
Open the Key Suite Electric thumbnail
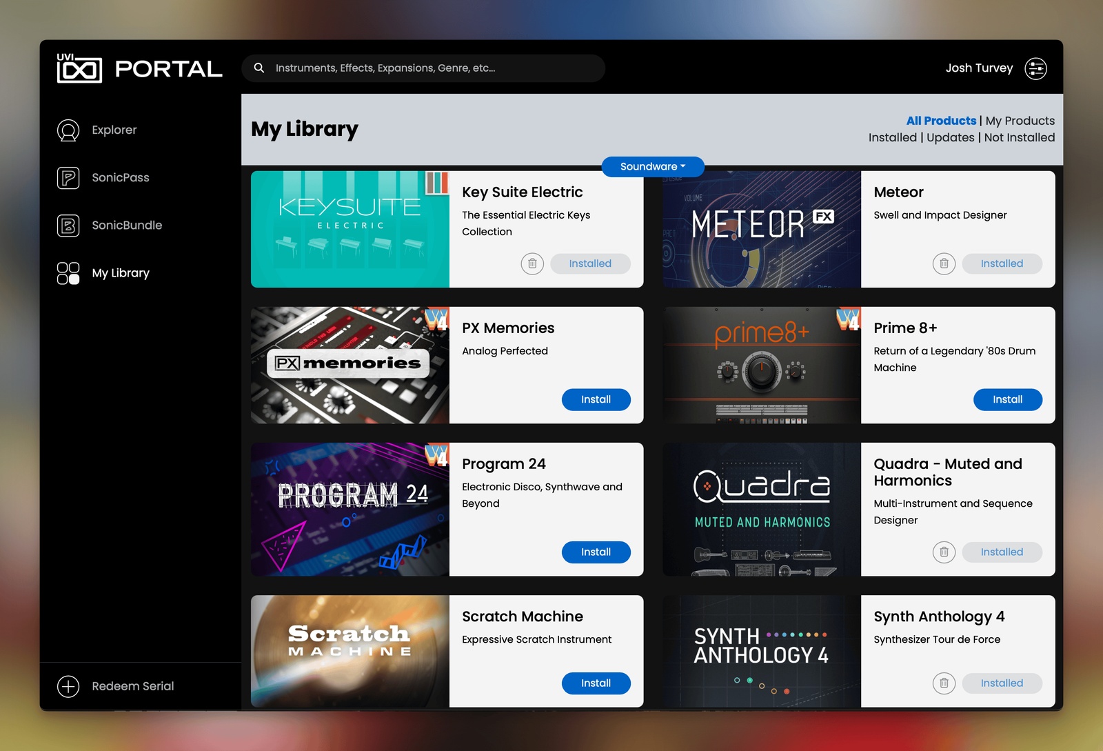pyautogui.click(x=350, y=229)
